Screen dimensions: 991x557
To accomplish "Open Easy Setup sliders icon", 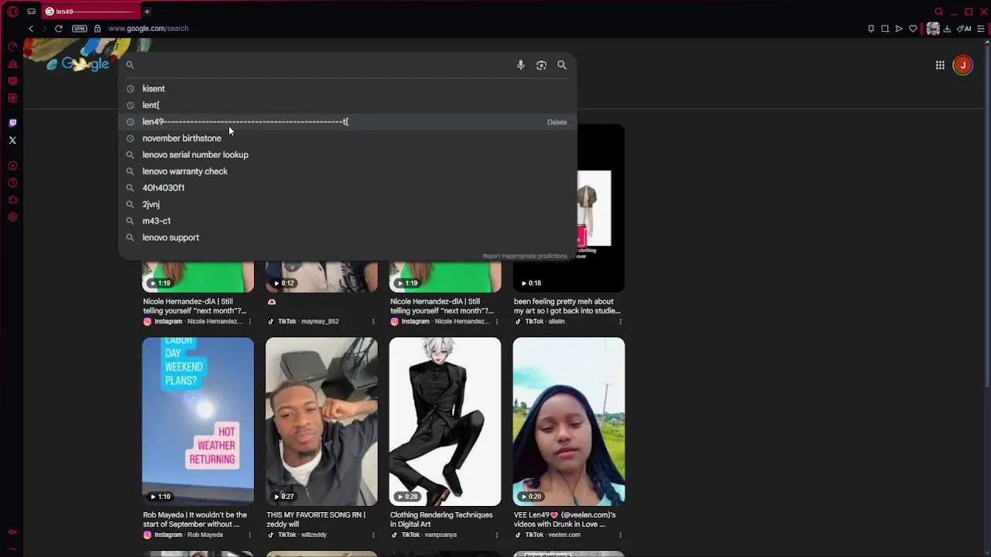I will [981, 29].
